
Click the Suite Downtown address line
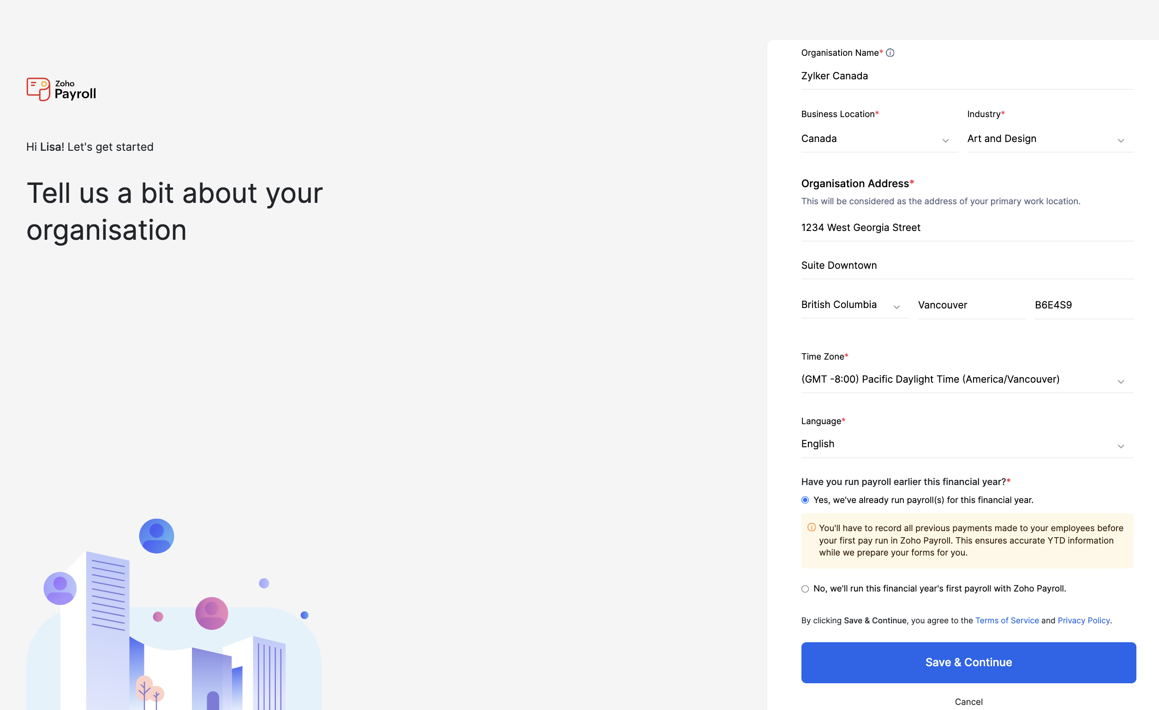(967, 265)
